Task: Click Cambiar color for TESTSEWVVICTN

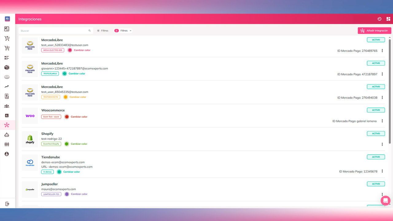Action: pos(78,97)
